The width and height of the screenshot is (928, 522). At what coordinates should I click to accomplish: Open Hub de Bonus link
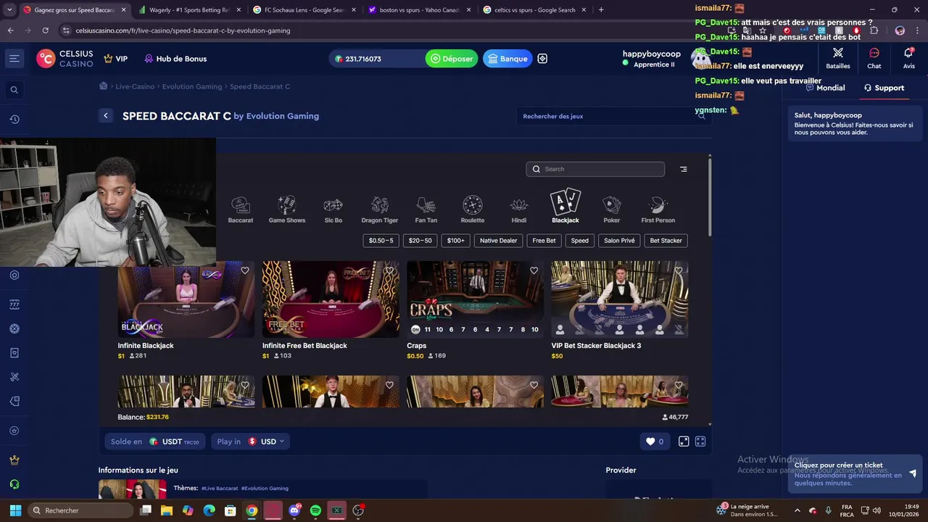tap(175, 59)
